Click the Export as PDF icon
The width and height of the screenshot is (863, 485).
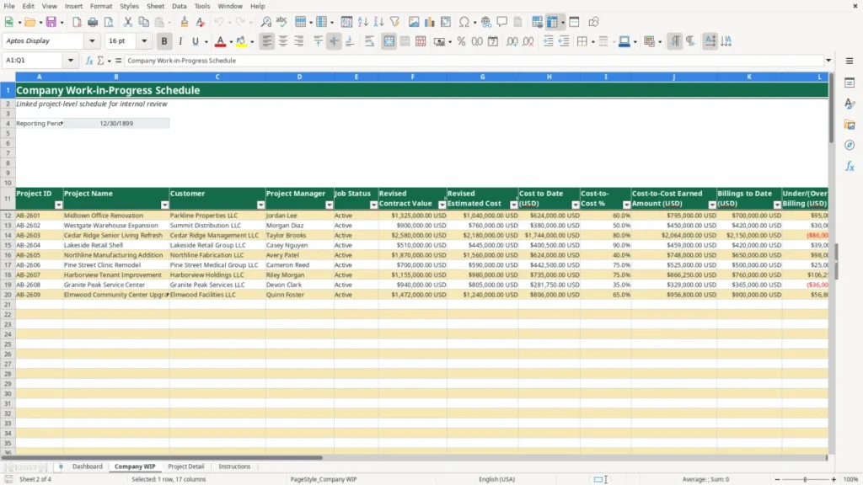tap(77, 22)
